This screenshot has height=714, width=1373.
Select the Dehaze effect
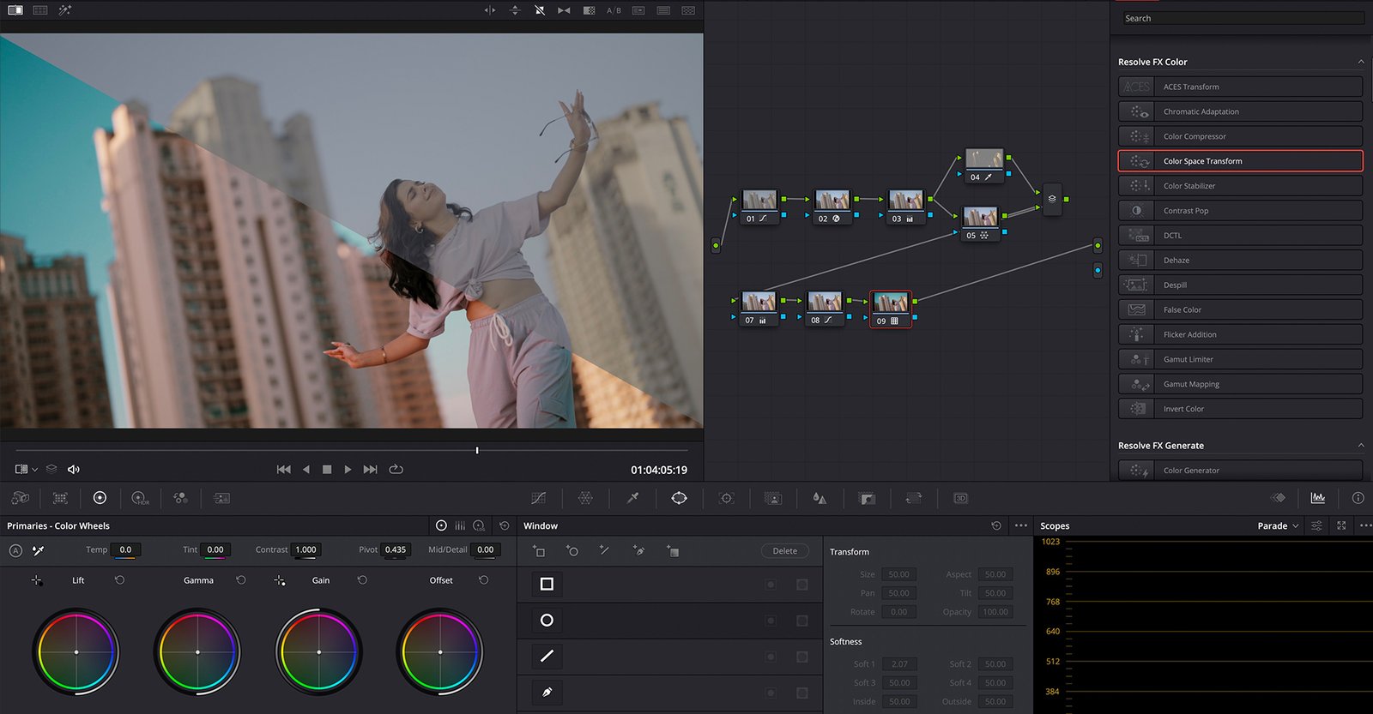pos(1240,260)
